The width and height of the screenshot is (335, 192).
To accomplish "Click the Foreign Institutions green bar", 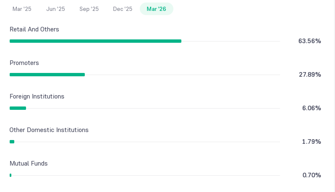I will (18, 108).
